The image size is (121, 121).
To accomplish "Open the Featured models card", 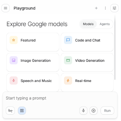I will [x=33, y=42].
